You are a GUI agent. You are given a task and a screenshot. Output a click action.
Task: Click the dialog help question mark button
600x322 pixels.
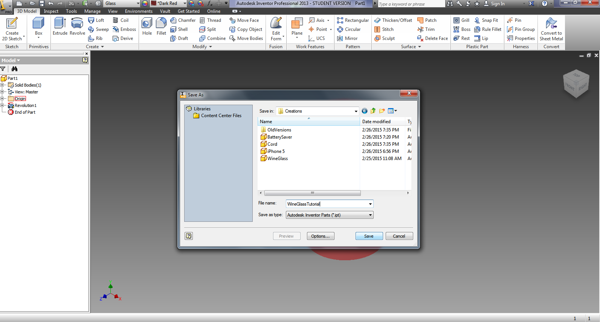[189, 236]
